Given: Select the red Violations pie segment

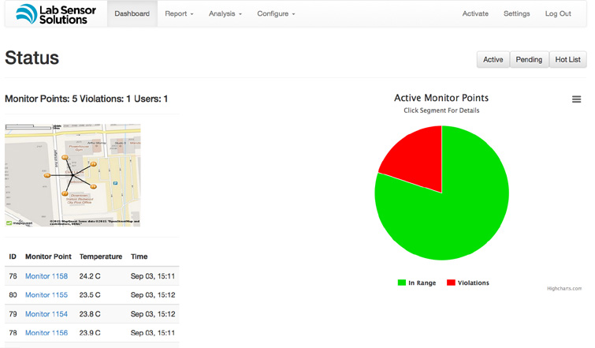Looking at the screenshot, I should (x=417, y=159).
